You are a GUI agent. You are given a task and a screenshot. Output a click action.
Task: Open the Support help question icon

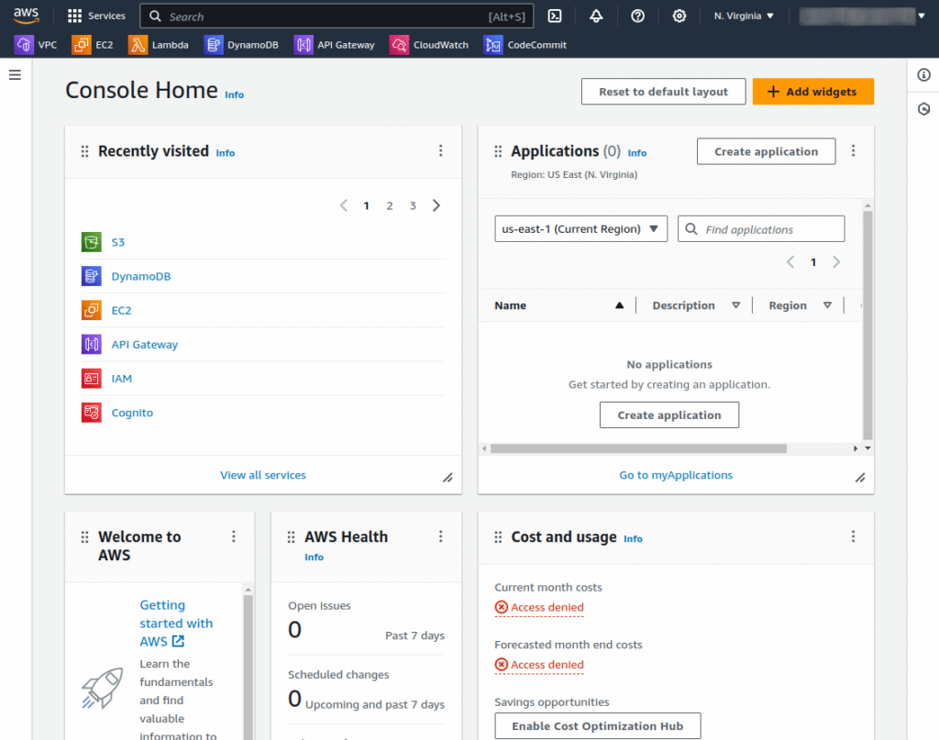coord(638,17)
